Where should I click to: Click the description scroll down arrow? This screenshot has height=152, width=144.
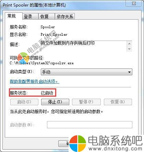[129, 49]
